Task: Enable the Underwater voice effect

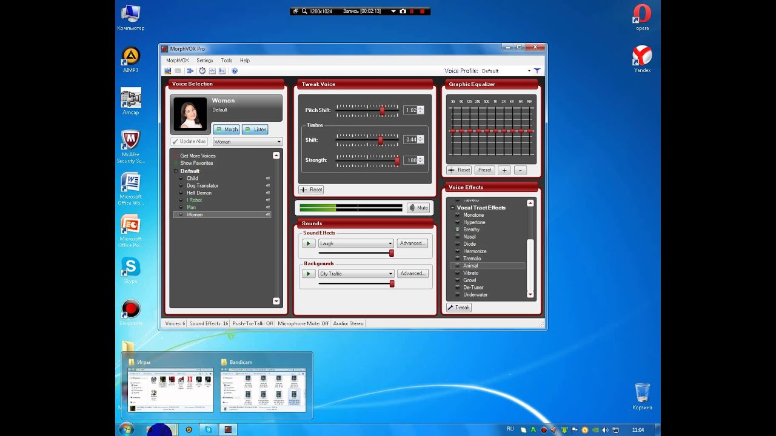Action: (475, 295)
